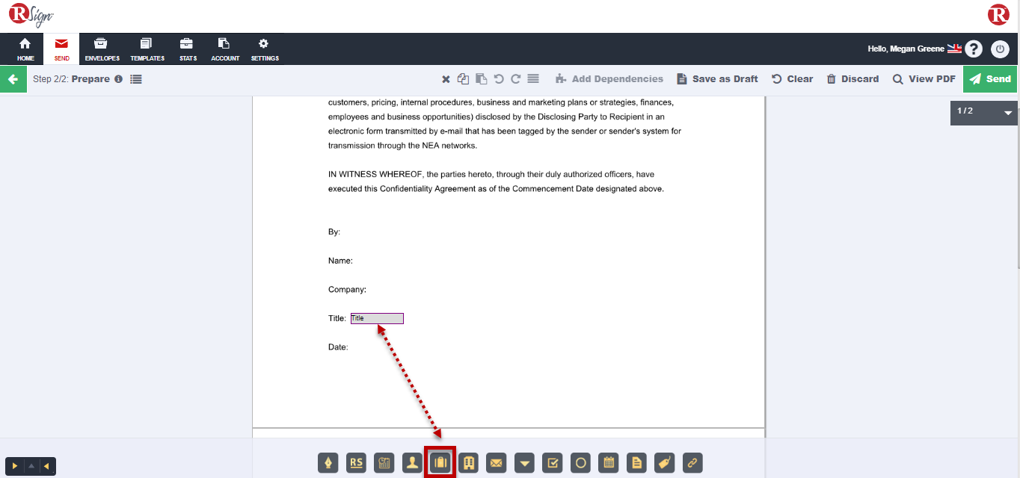The width and height of the screenshot is (1020, 478).
Task: Select the Hyperlink chain field tool
Action: (x=692, y=463)
